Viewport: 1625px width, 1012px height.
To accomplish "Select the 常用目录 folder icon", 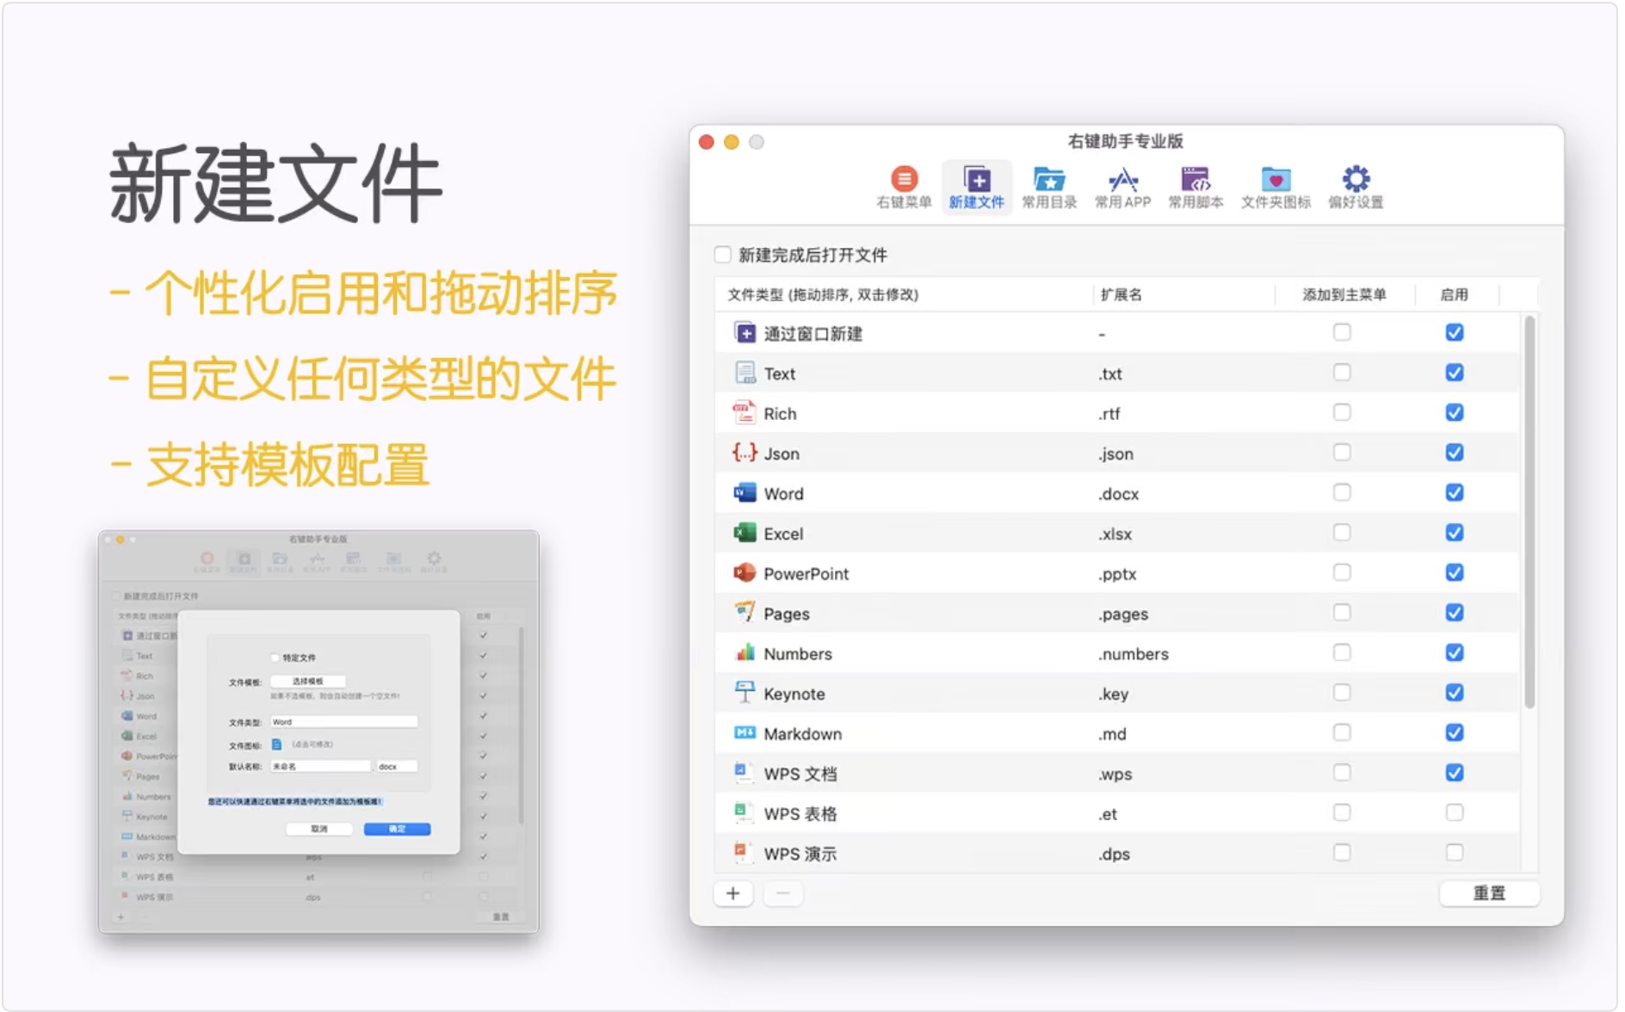I will pyautogui.click(x=1048, y=185).
